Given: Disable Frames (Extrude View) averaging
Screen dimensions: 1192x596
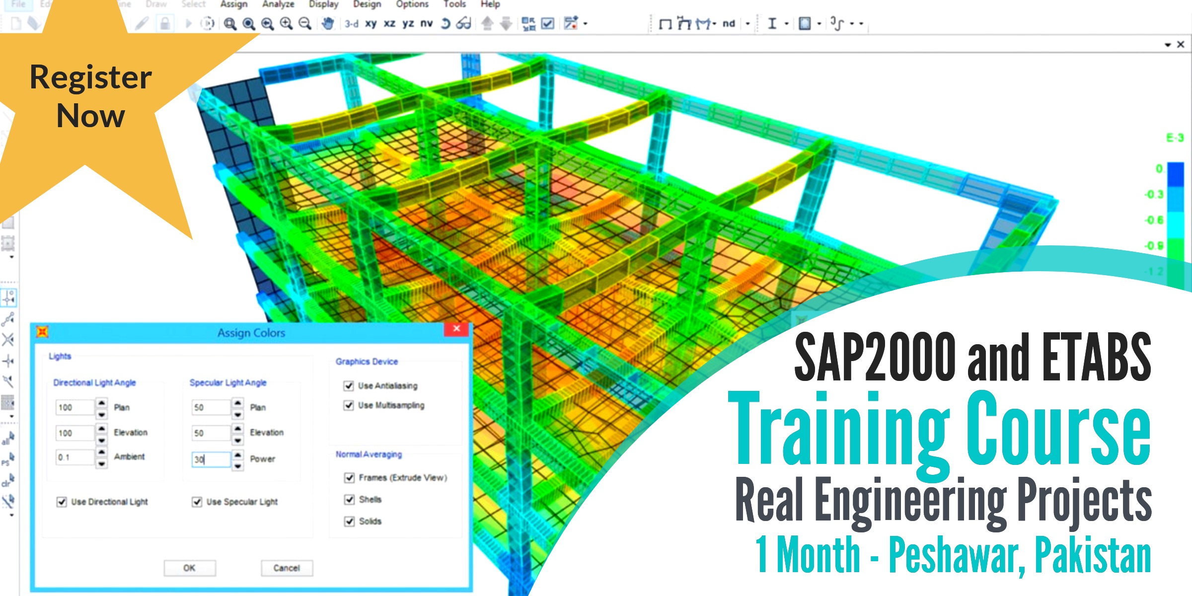Looking at the screenshot, I should point(348,477).
